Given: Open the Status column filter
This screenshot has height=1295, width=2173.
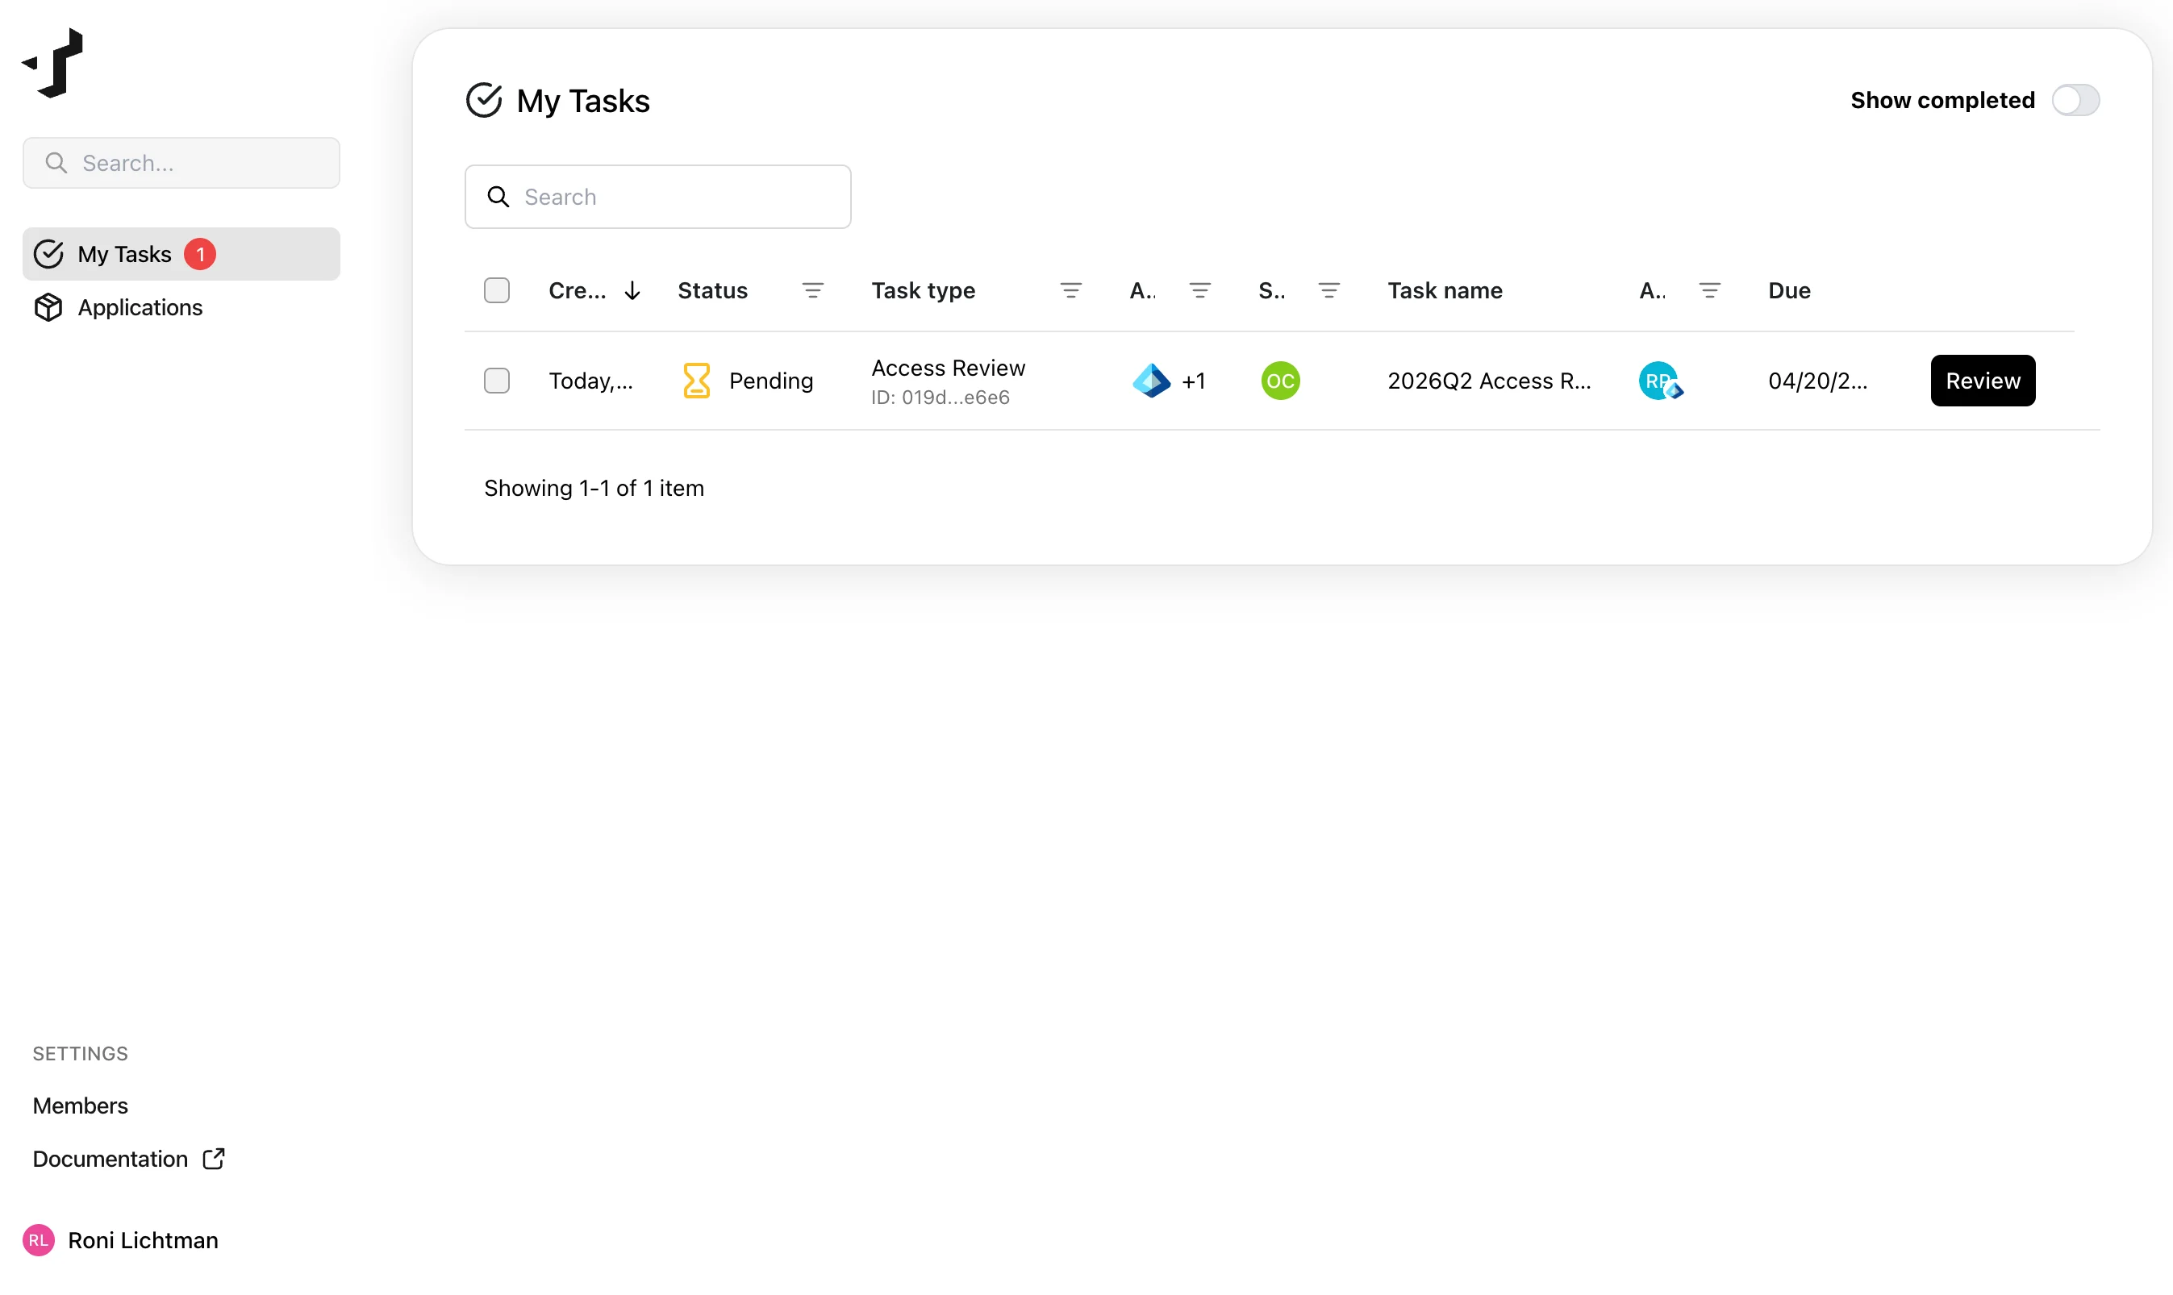Looking at the screenshot, I should 812,290.
